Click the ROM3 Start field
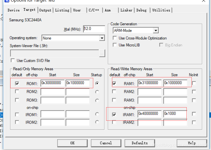This screenshot has height=150, width=211. pyautogui.click(x=53, y=100)
